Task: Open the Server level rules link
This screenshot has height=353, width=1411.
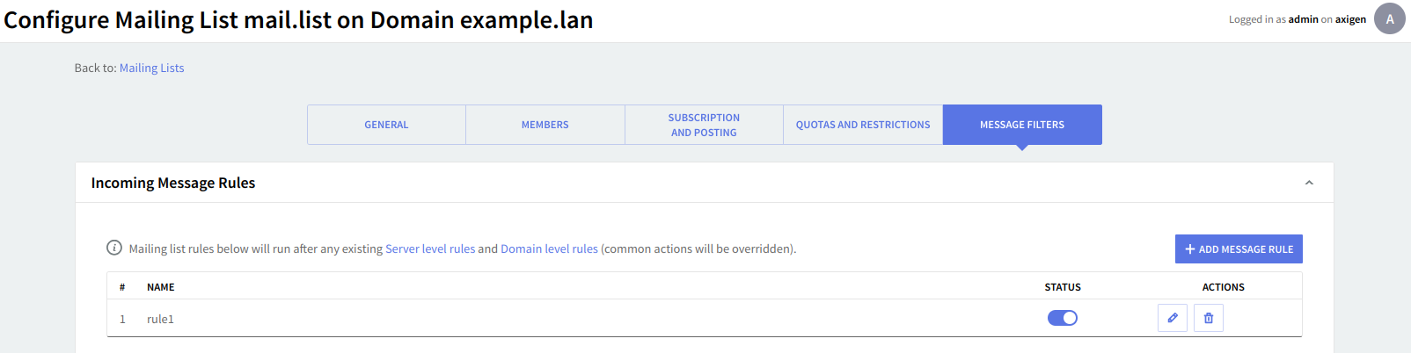Action: 430,249
